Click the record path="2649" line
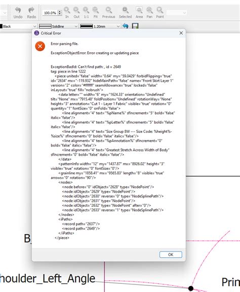Viewport: 240px width, 292px height. click(x=81, y=229)
